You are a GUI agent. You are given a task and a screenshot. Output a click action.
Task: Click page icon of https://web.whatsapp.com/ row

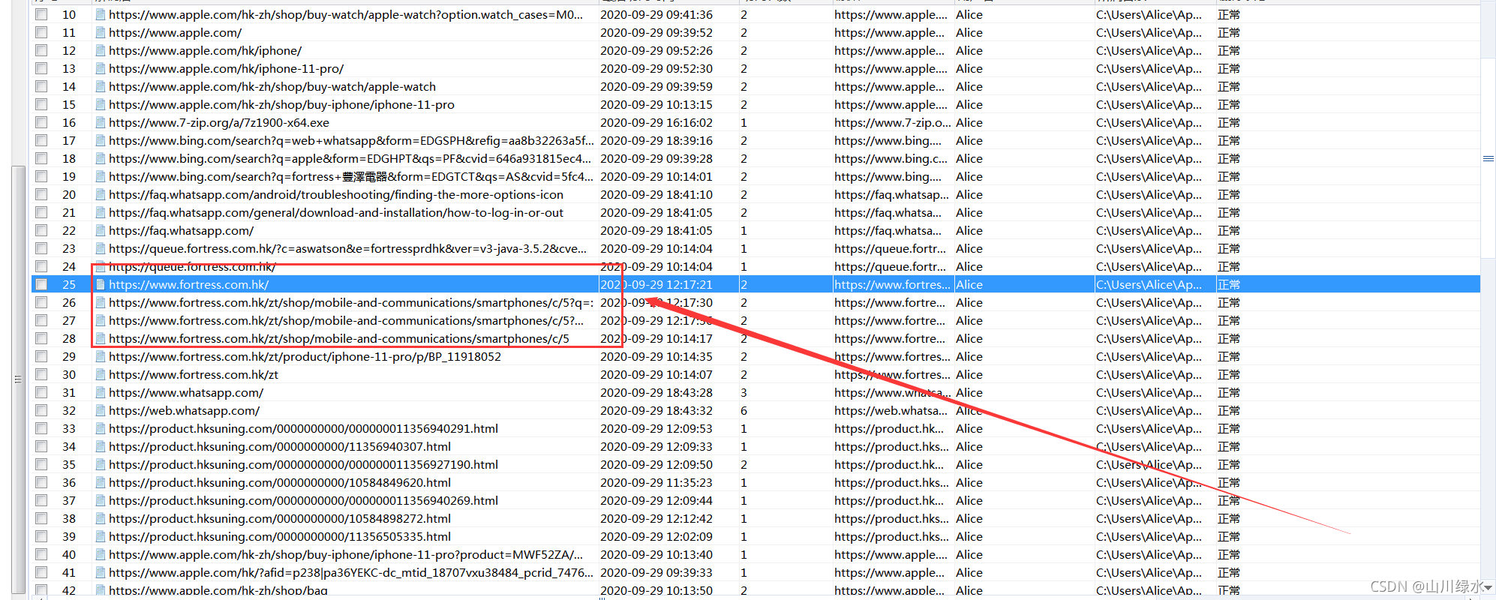click(100, 410)
